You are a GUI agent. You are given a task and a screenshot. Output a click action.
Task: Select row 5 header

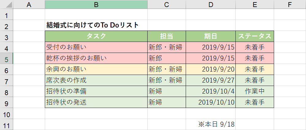pos(6,58)
